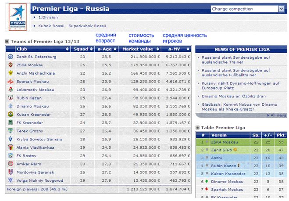The image size is (289, 201).
Task: Click the Premier Liga SOGAZ league logo
Action: [x=18, y=17]
